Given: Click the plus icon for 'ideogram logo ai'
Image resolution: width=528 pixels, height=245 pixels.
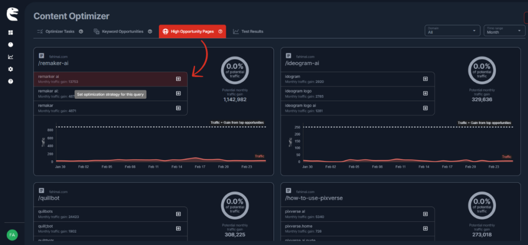Looking at the screenshot, I should (x=425, y=108).
